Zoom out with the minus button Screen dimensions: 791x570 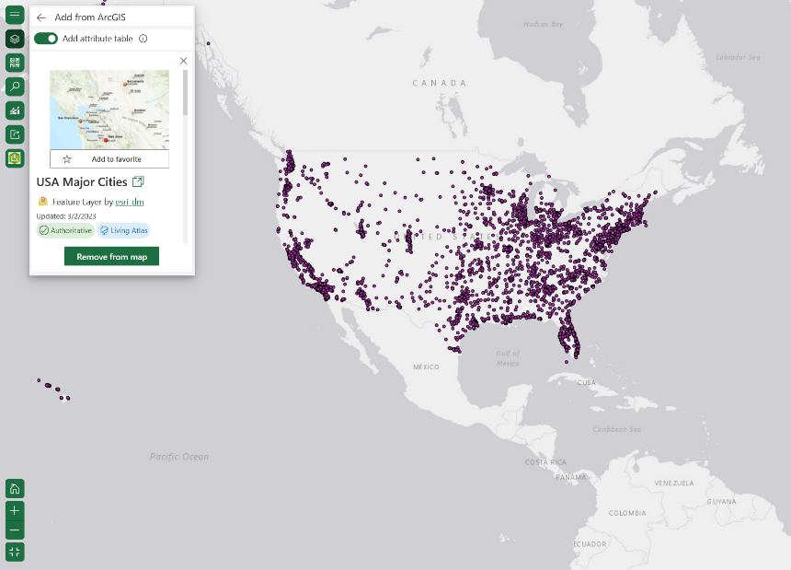(15, 529)
